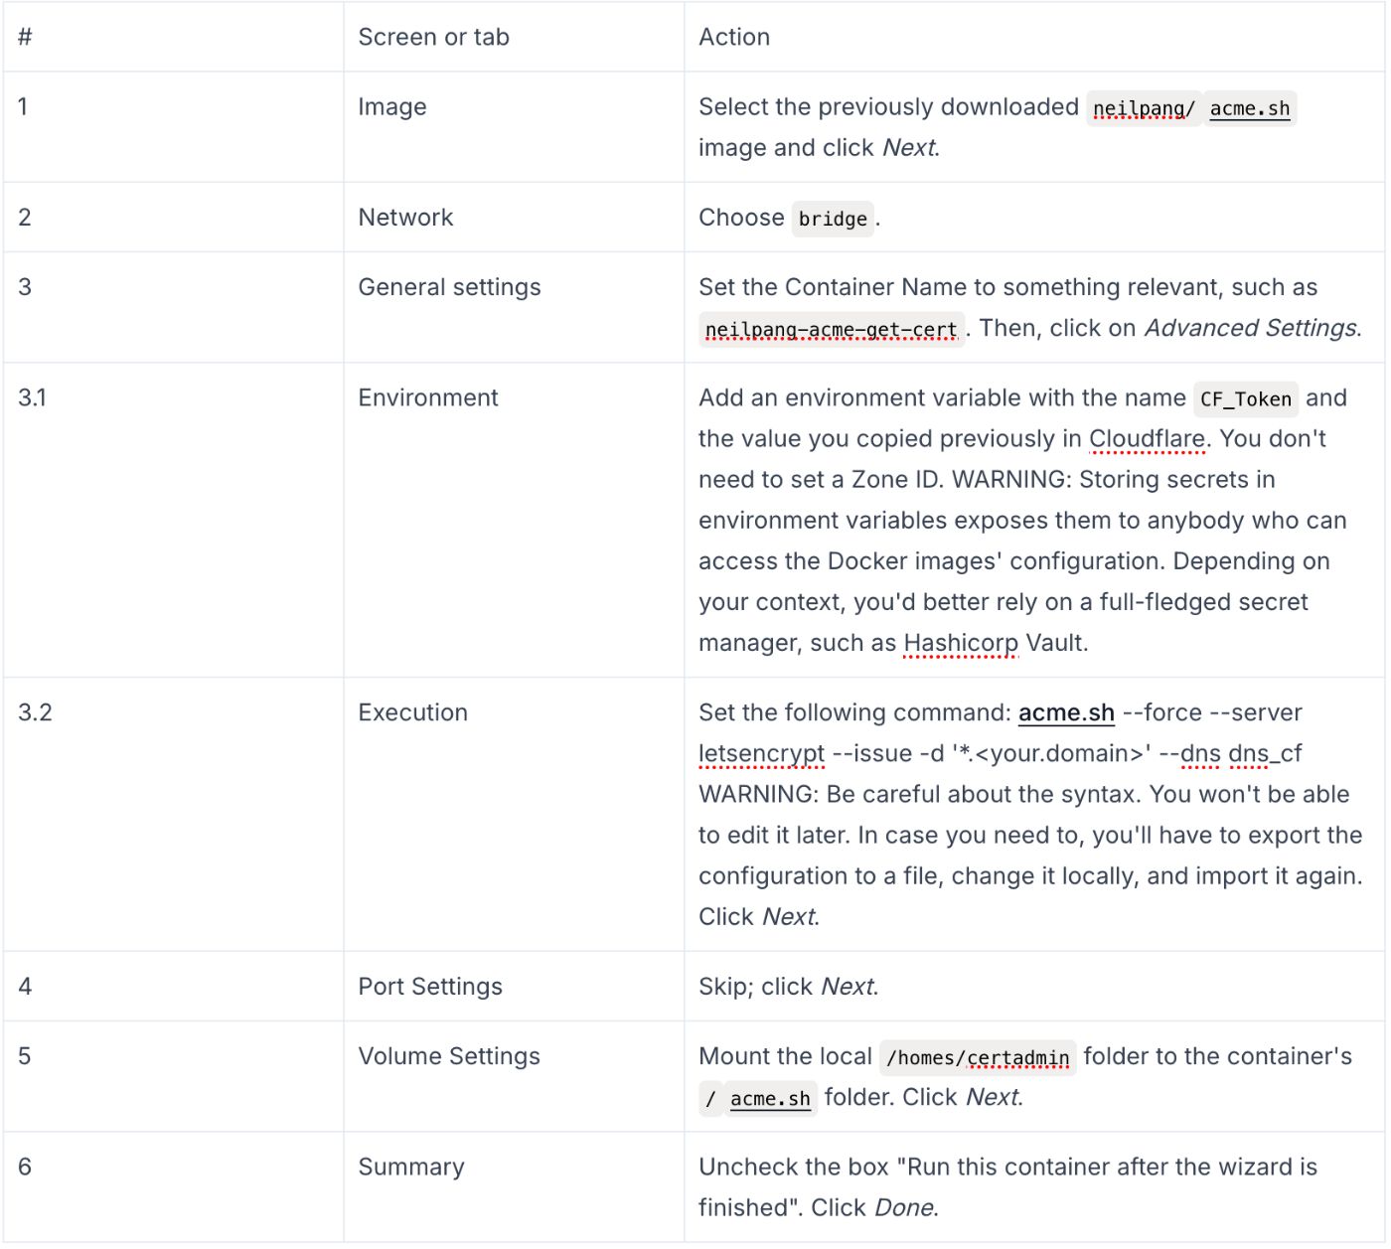
Task: Click the Summary cell
Action: tap(411, 1167)
